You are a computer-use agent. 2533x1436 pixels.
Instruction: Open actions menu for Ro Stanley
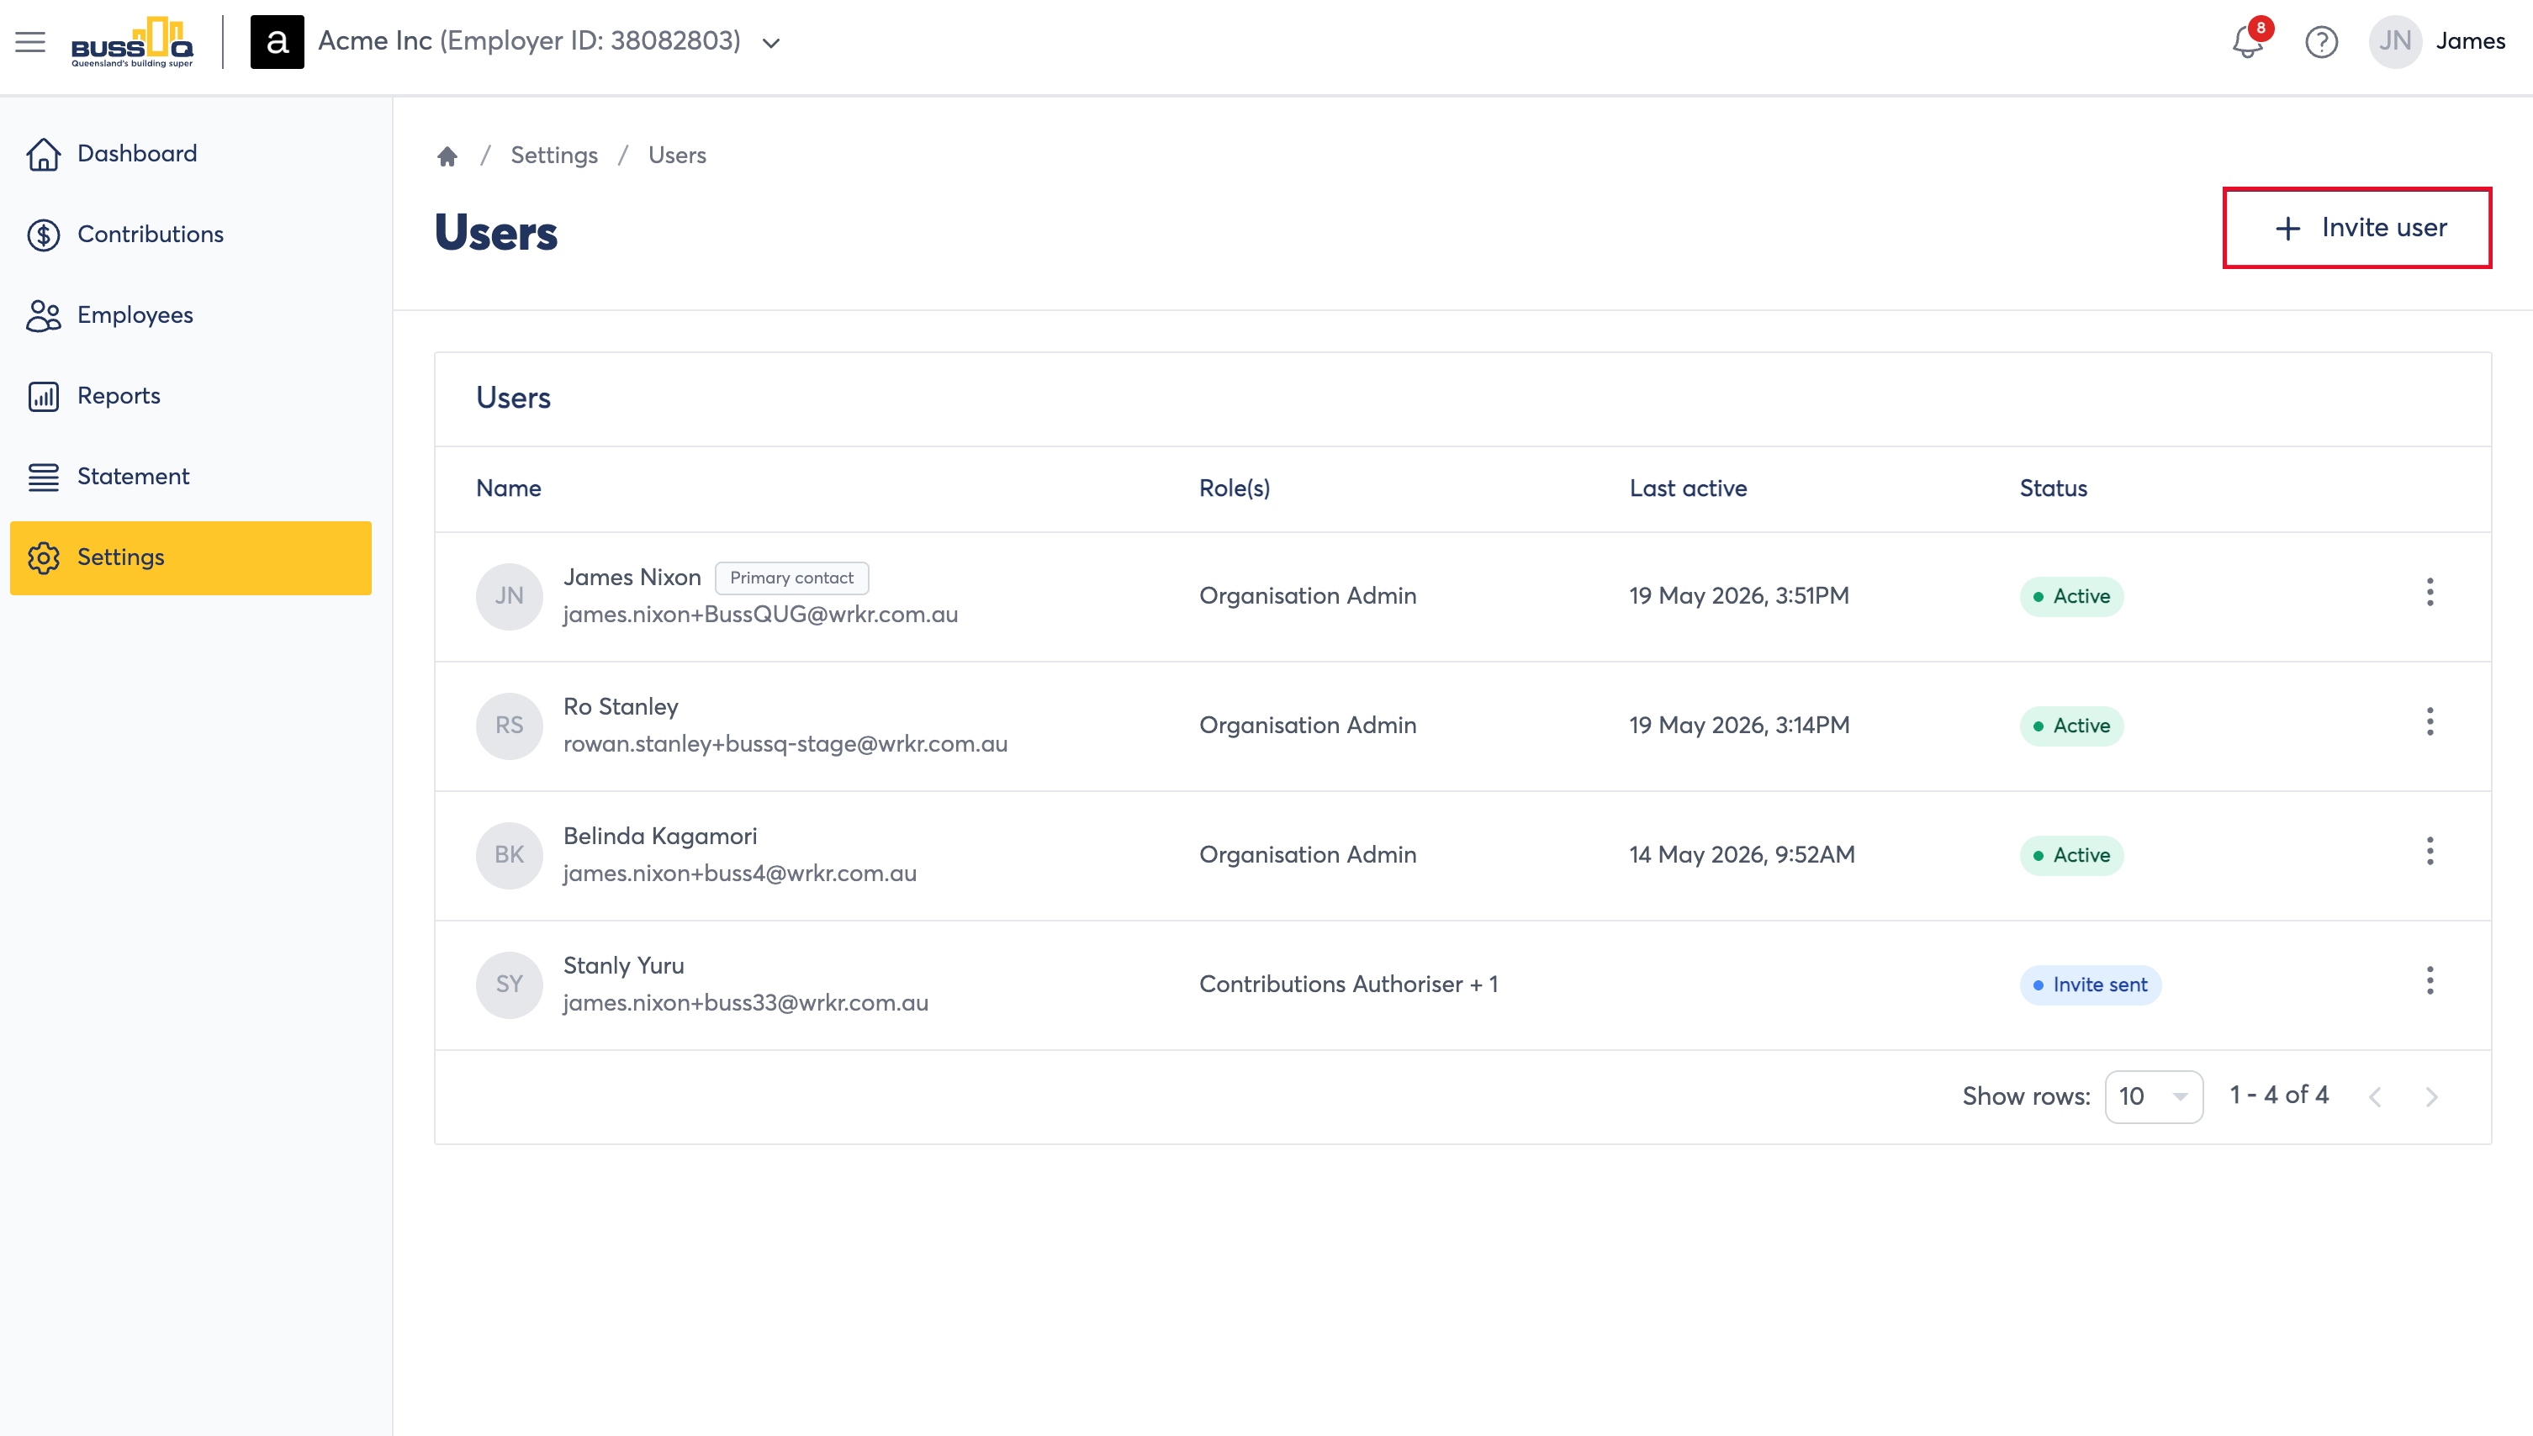coord(2430,722)
